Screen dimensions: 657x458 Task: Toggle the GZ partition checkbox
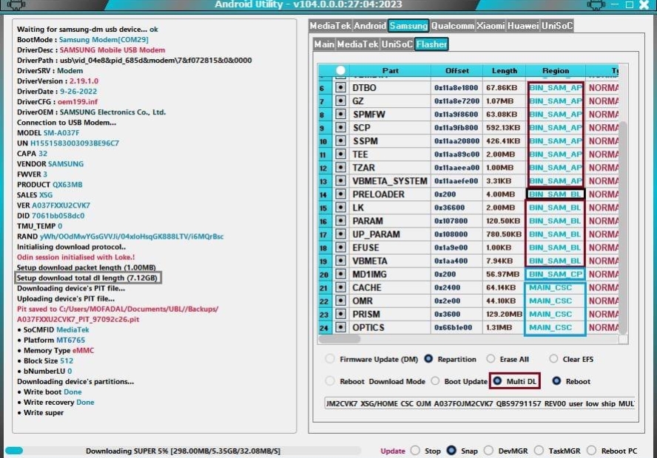[340, 100]
